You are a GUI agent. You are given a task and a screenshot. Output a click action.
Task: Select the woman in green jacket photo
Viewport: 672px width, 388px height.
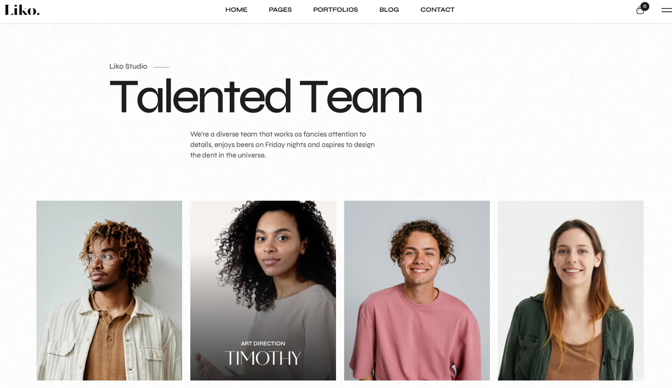coord(570,290)
